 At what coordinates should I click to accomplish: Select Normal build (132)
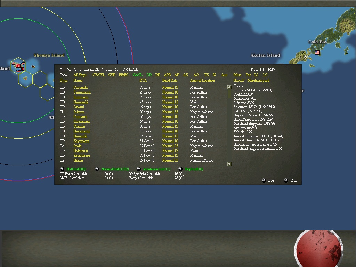click(x=115, y=169)
